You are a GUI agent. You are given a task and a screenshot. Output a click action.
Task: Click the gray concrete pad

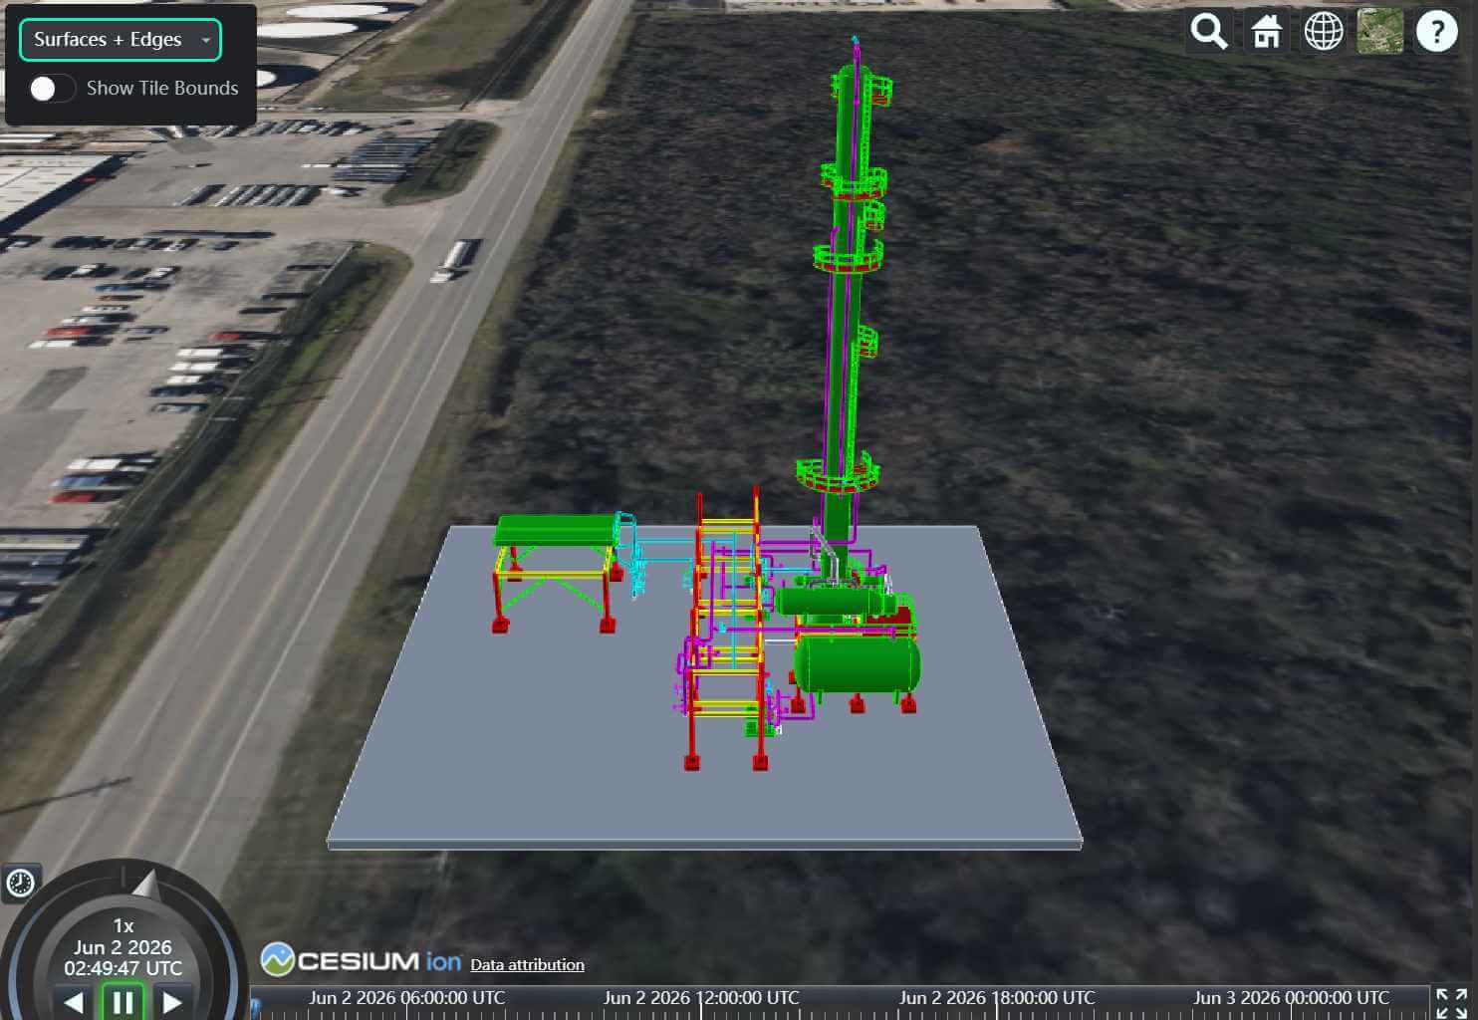pos(558,757)
